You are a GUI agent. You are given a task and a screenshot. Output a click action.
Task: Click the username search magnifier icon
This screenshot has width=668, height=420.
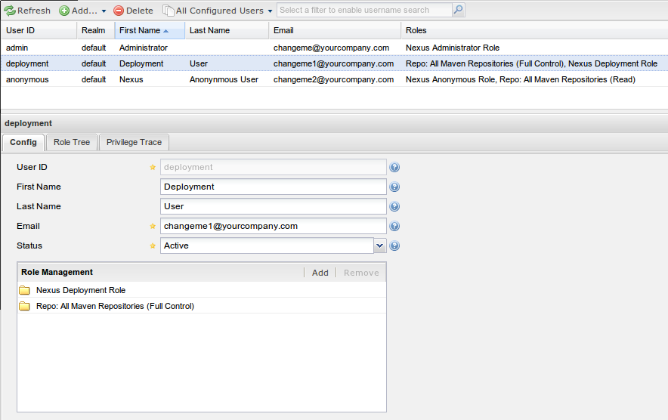click(x=459, y=10)
